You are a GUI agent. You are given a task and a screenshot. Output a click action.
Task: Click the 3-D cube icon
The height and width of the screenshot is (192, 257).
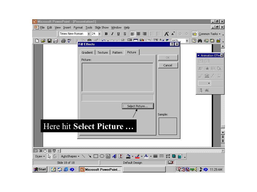(180, 156)
